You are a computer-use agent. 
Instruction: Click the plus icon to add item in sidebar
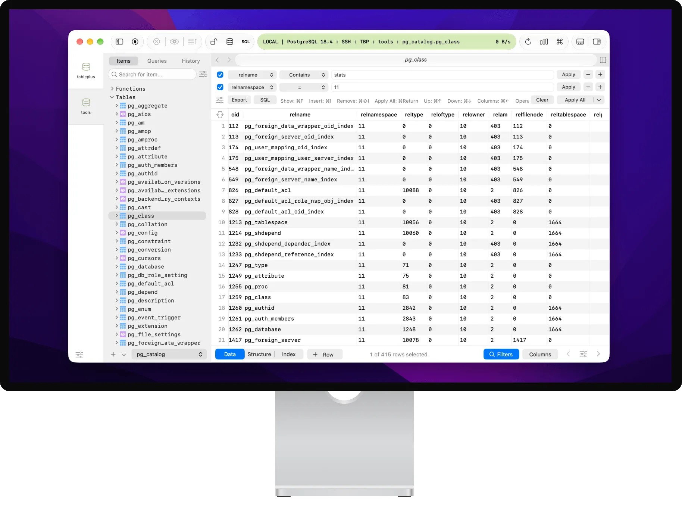pyautogui.click(x=113, y=355)
